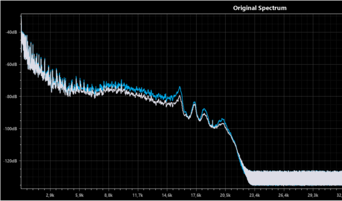Click the flat noise floor band above 26,4k
Image resolution: width=342 pixels, height=201 pixels.
tap(284, 178)
